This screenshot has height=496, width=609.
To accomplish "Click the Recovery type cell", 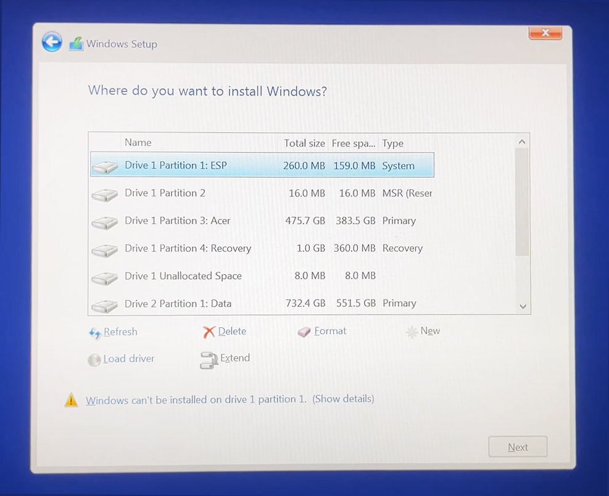I will coord(402,248).
